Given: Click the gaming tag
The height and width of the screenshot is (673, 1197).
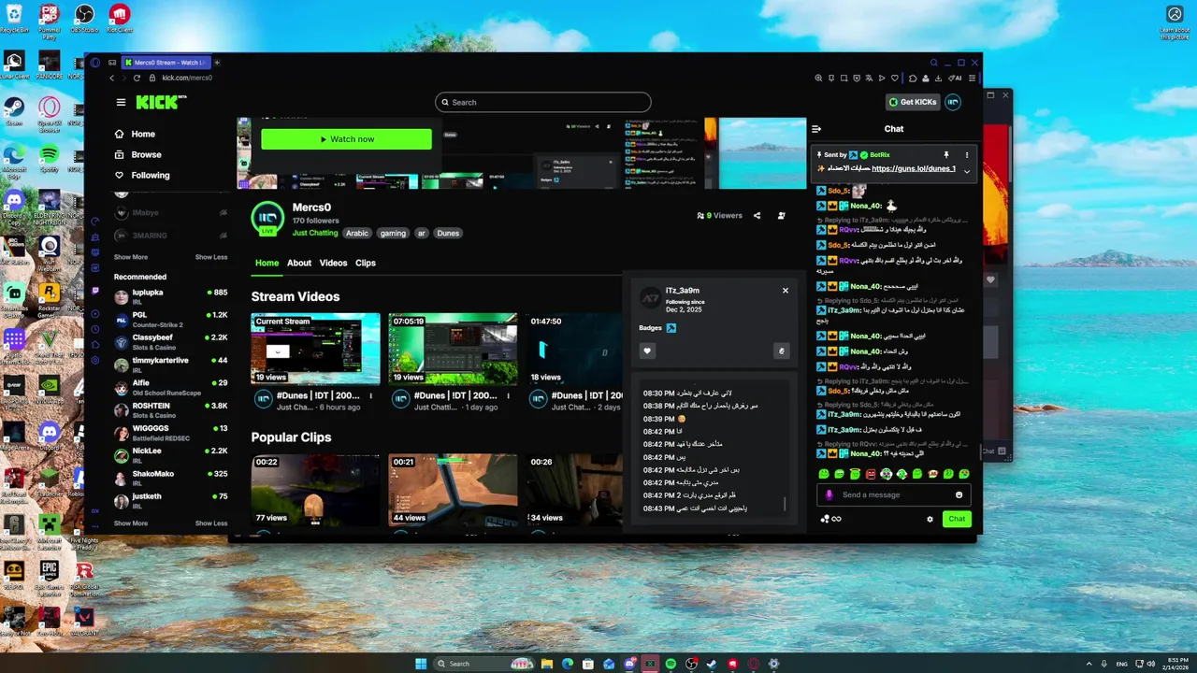Looking at the screenshot, I should point(393,234).
